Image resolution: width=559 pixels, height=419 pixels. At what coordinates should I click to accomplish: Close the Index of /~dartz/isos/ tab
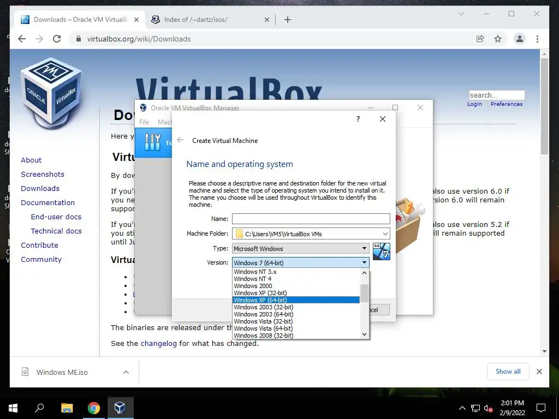pos(266,20)
